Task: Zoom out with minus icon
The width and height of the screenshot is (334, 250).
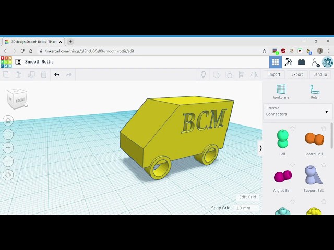Action: [x=8, y=161]
